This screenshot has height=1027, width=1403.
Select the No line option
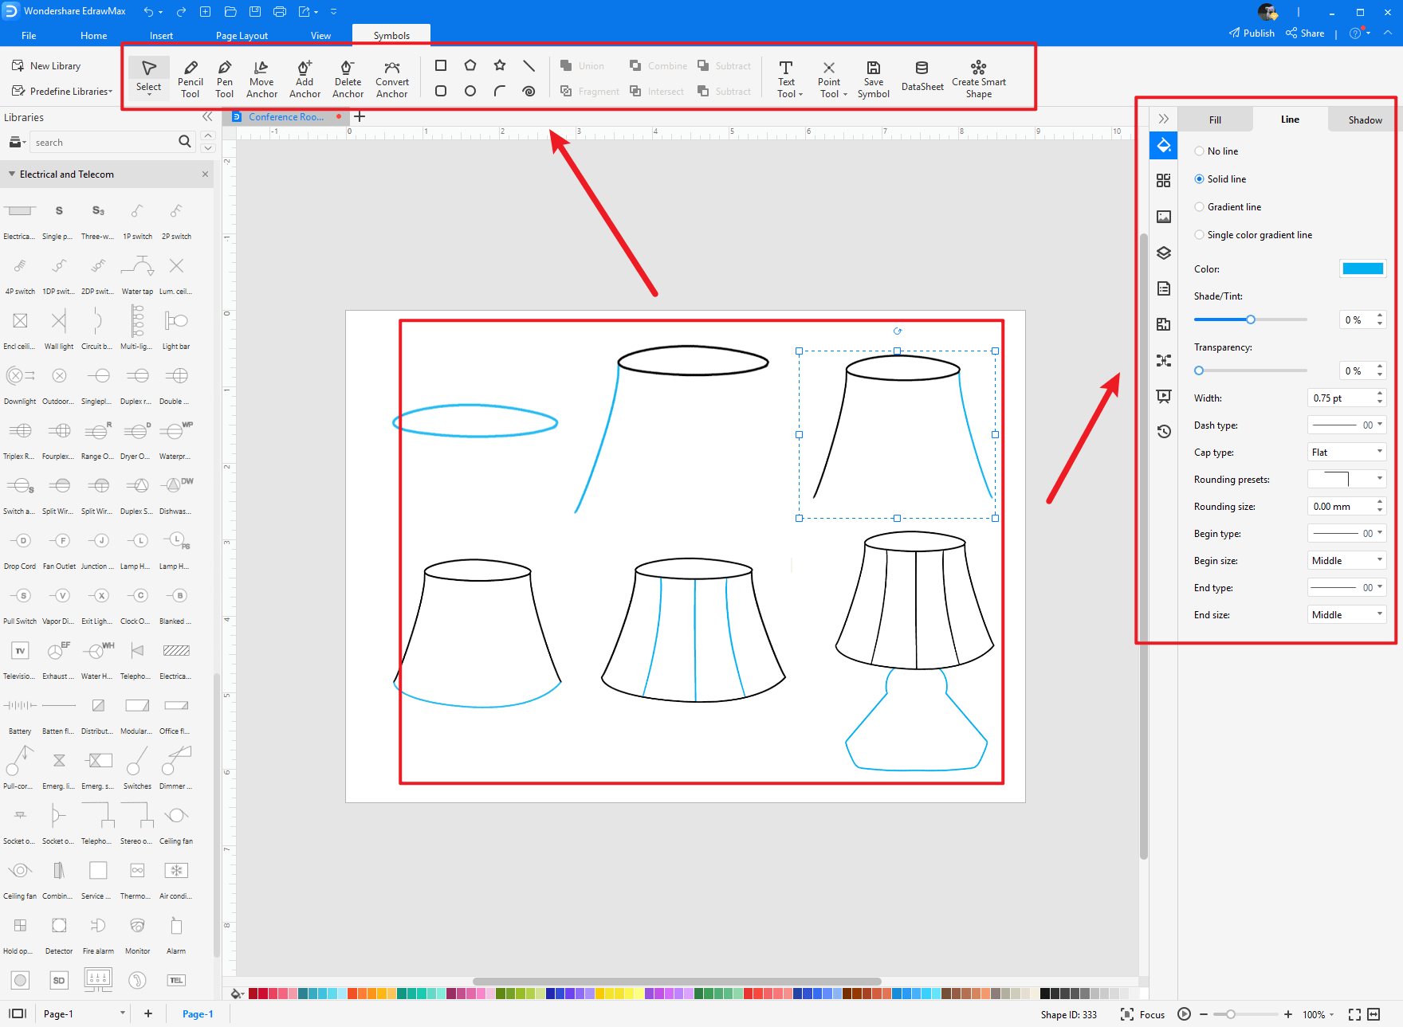click(x=1199, y=151)
